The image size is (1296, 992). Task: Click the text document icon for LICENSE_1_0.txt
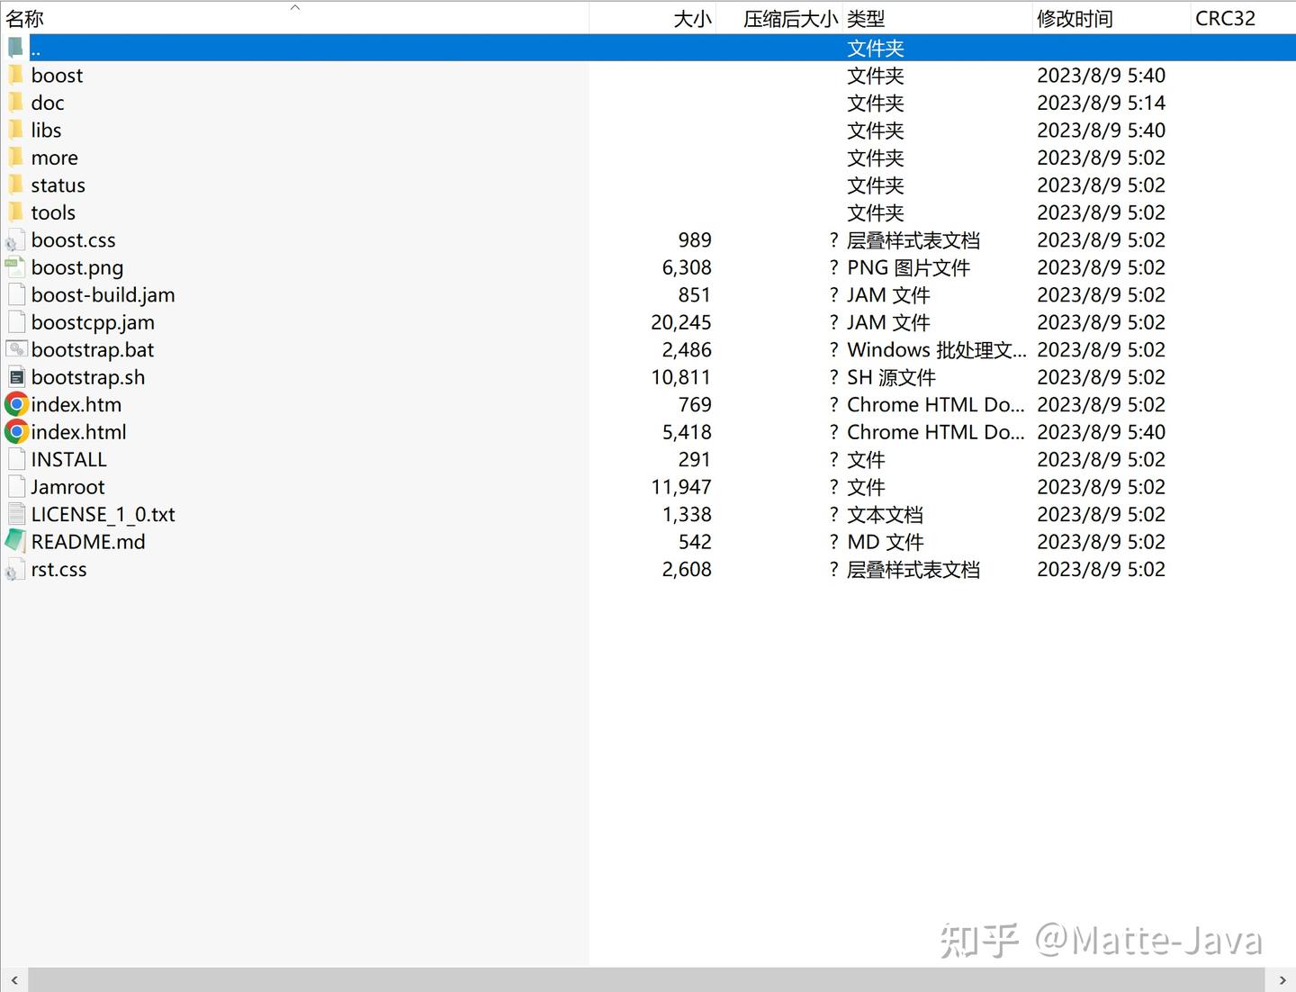pos(15,514)
